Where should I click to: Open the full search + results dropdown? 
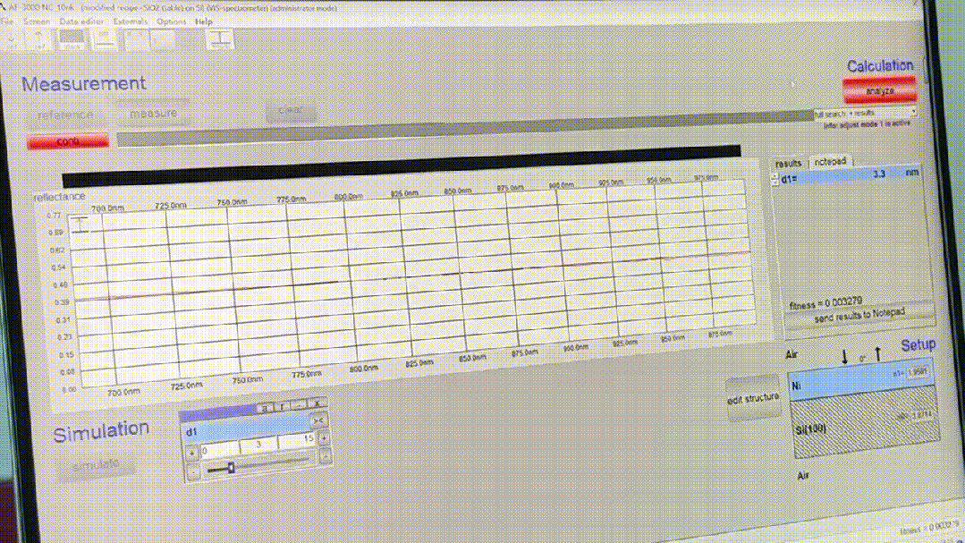click(x=865, y=115)
